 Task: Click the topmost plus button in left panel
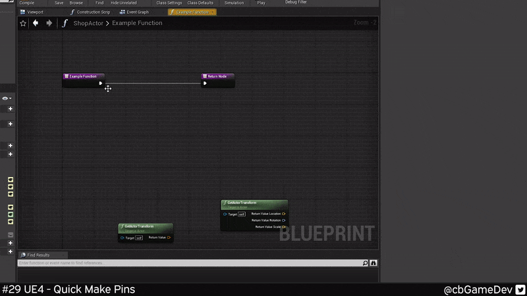pyautogui.click(x=10, y=109)
